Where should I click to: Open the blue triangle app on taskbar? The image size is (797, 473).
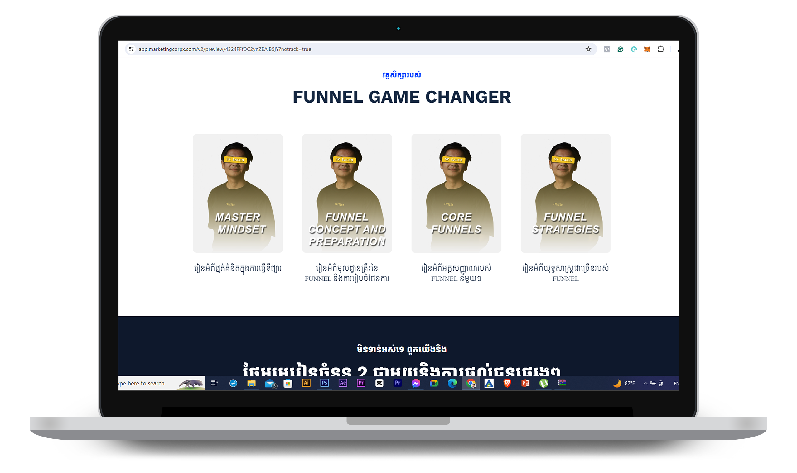(x=489, y=383)
